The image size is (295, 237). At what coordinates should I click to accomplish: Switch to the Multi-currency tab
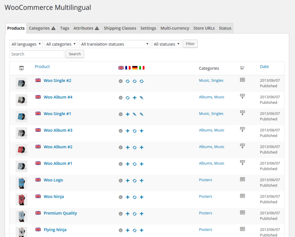click(x=174, y=28)
